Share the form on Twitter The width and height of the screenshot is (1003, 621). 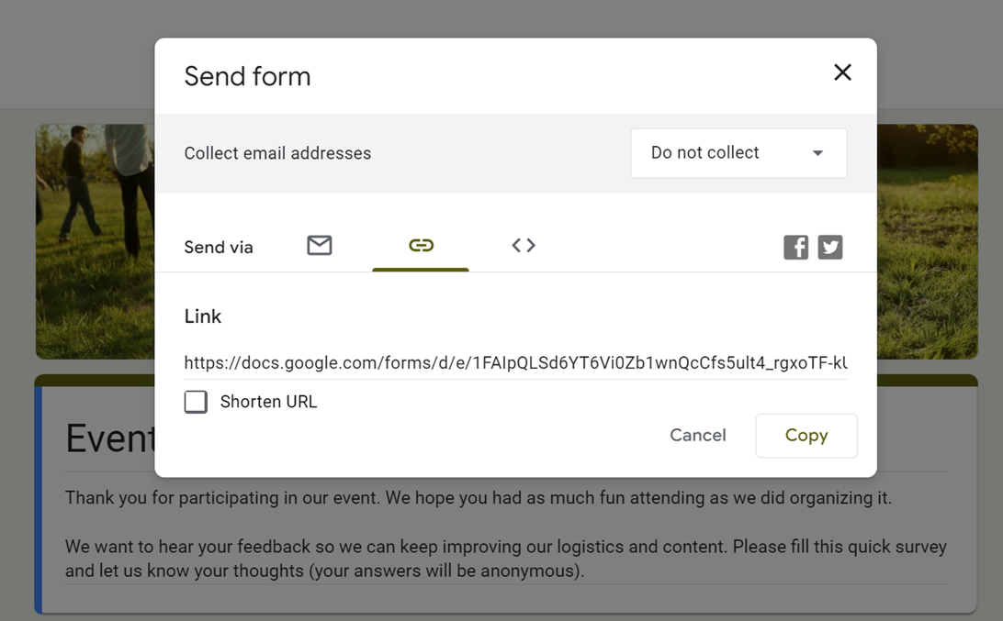click(830, 247)
